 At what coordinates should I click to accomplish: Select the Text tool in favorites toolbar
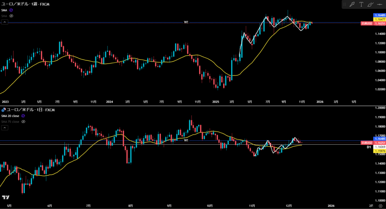click(361, 5)
